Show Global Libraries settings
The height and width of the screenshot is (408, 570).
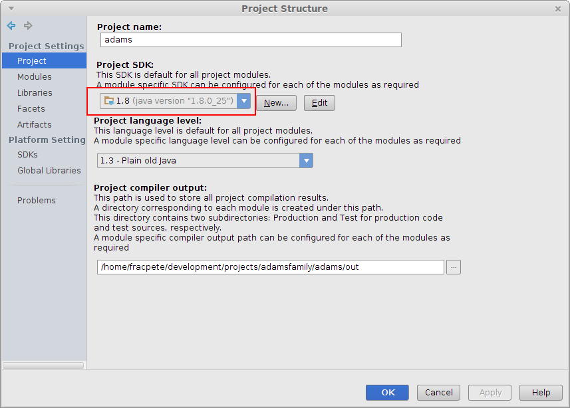click(49, 171)
